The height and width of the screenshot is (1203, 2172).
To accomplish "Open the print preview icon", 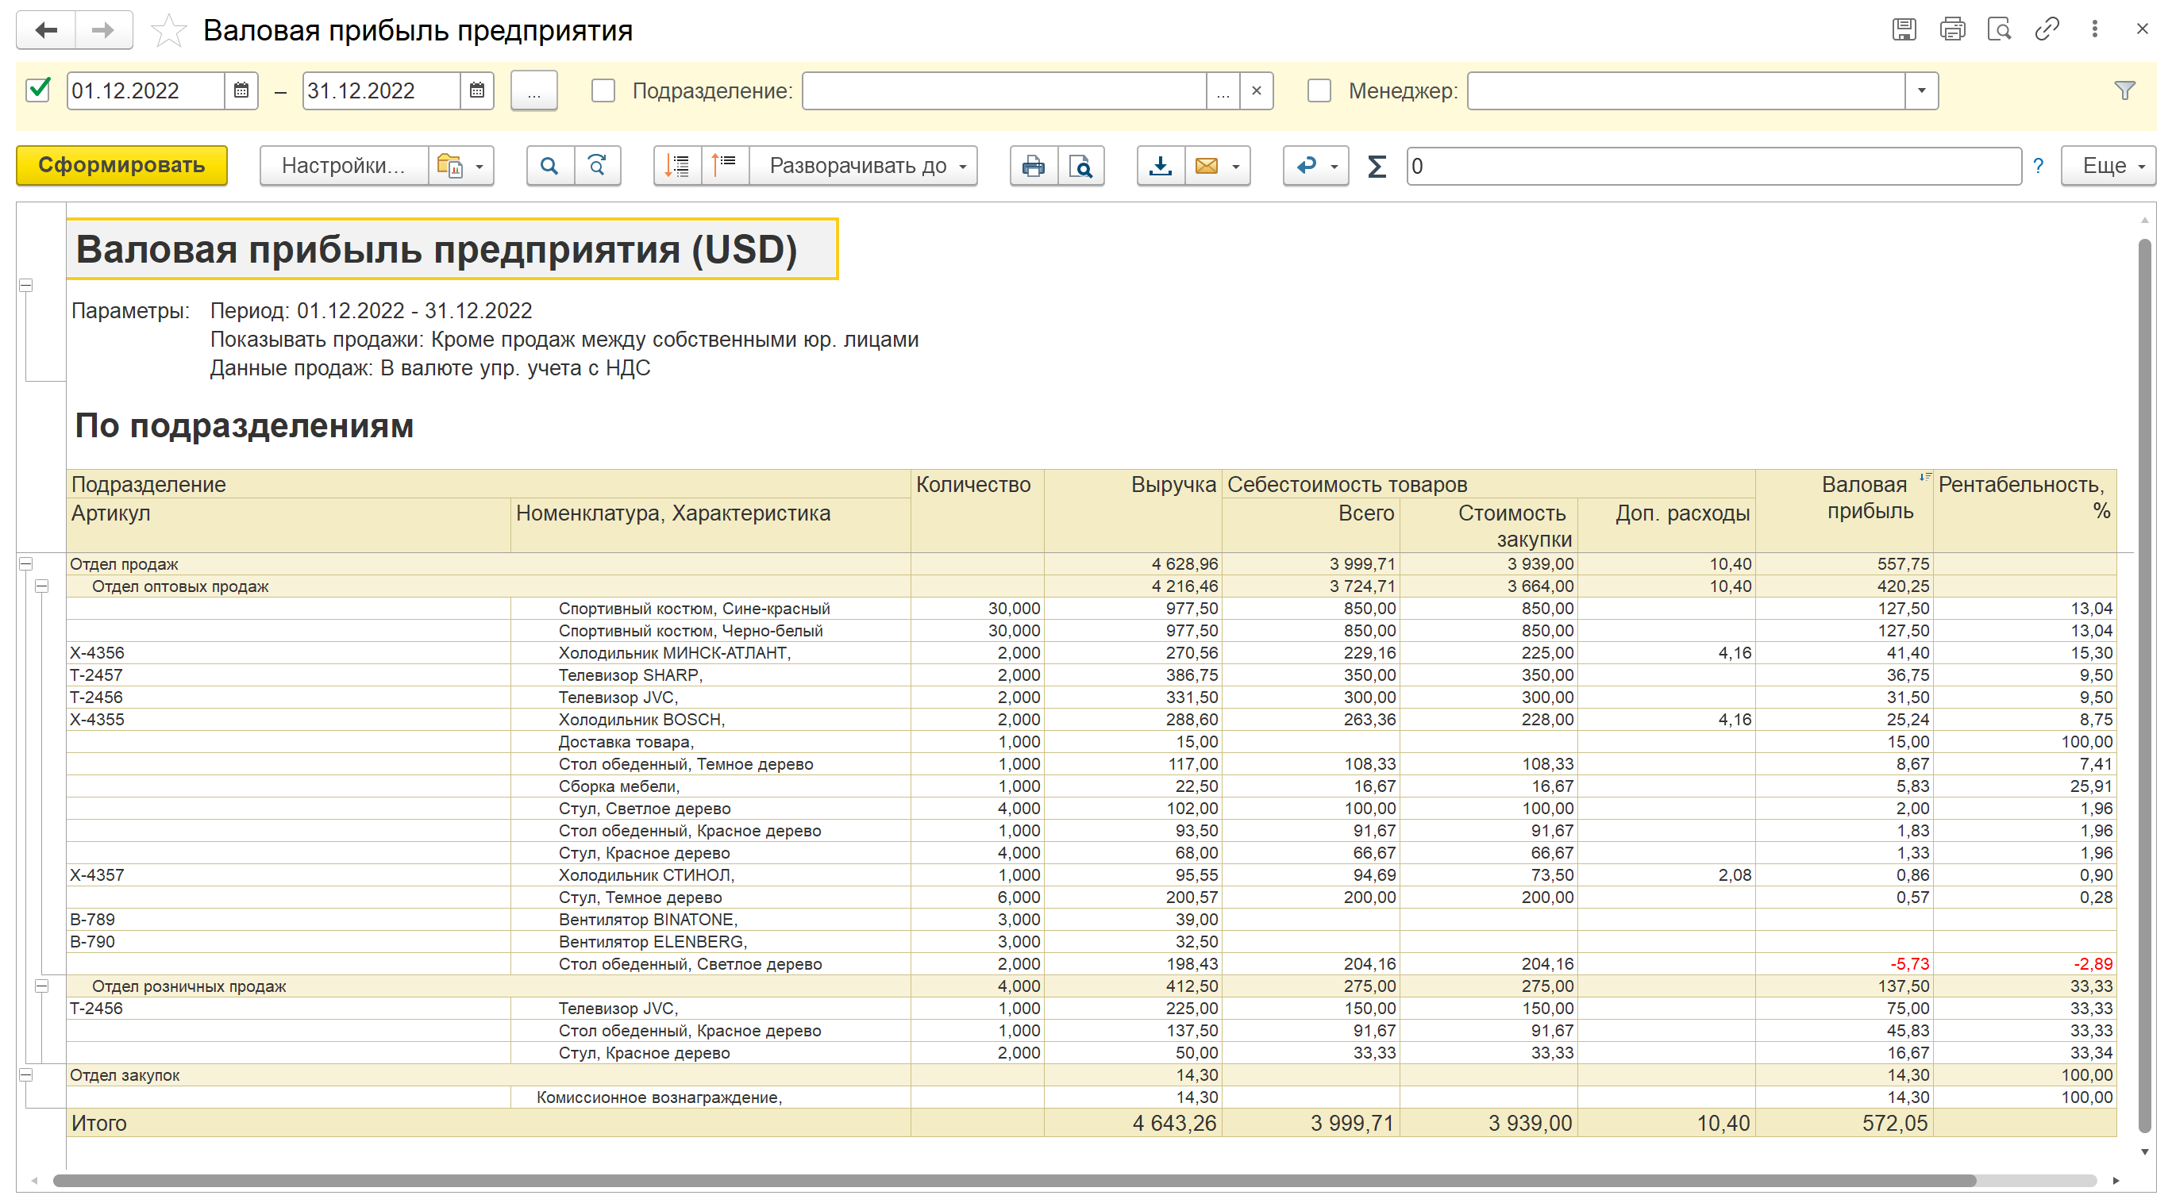I will click(1080, 166).
